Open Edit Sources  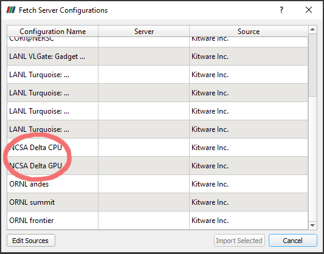31,241
